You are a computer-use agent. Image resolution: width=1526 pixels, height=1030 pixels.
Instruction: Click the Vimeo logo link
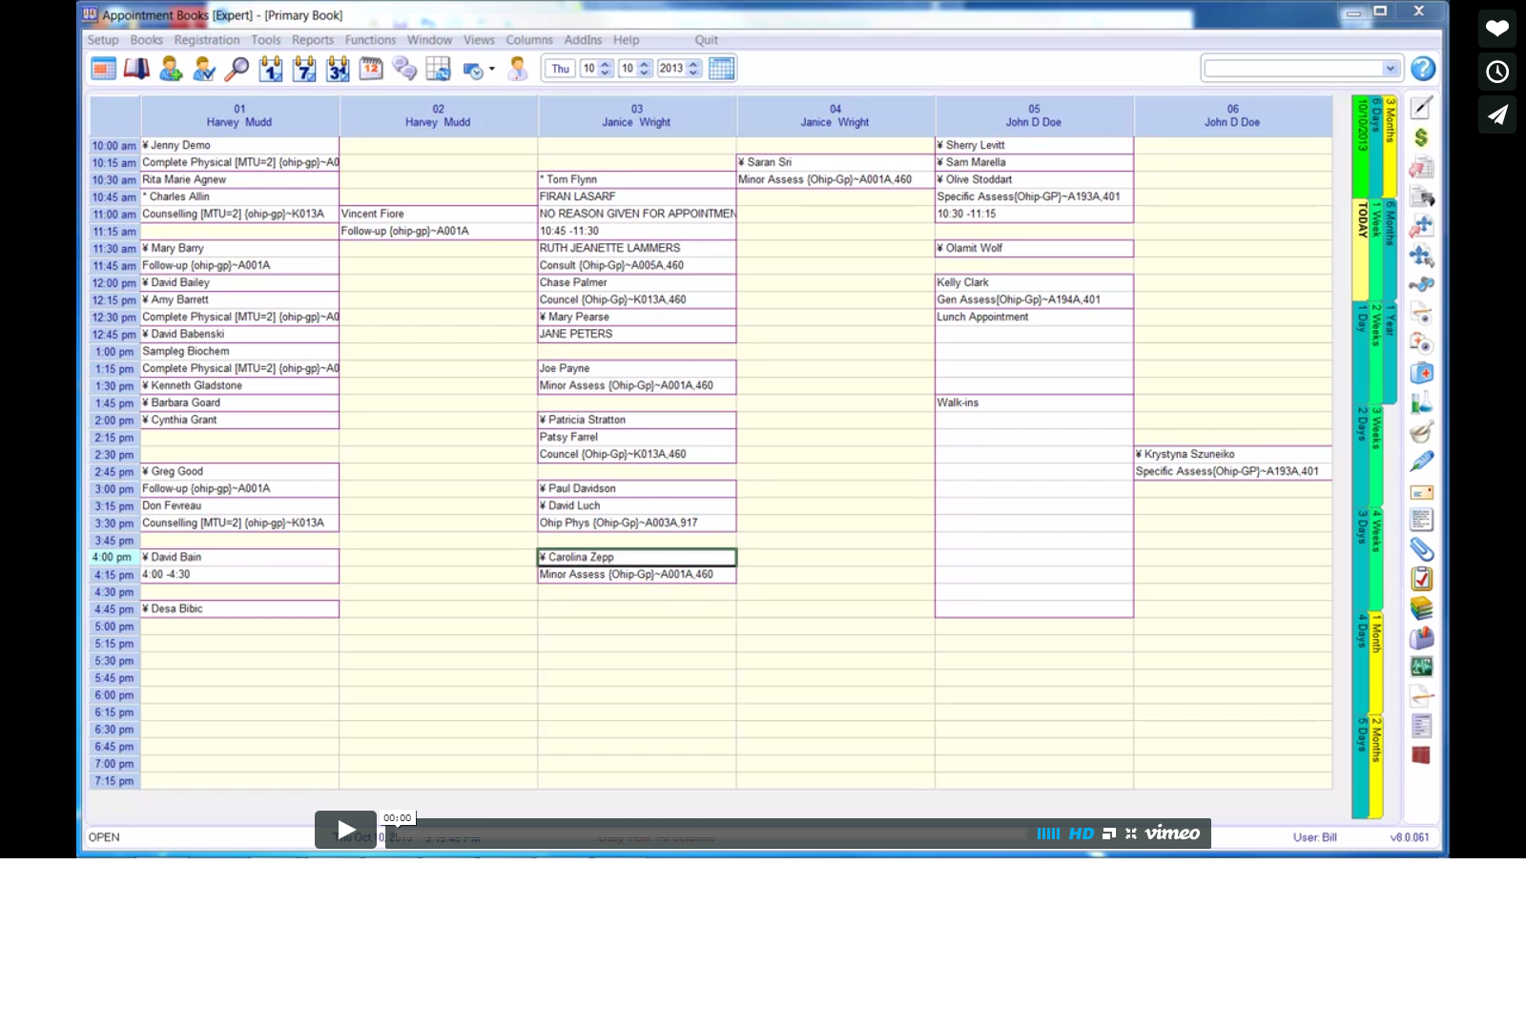pos(1172,834)
